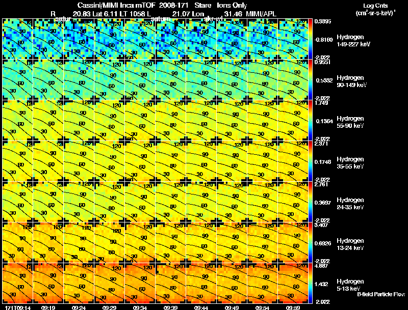408x310 pixels.
Task: Click the colorbar value "1.432"
Action: pos(322,285)
